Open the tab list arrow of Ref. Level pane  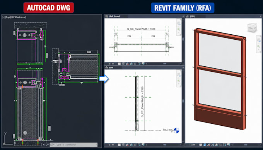tap(183, 16)
